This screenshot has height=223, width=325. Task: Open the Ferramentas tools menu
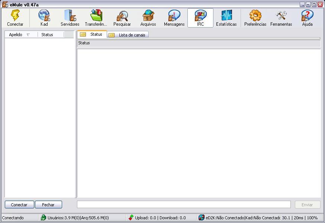click(281, 18)
